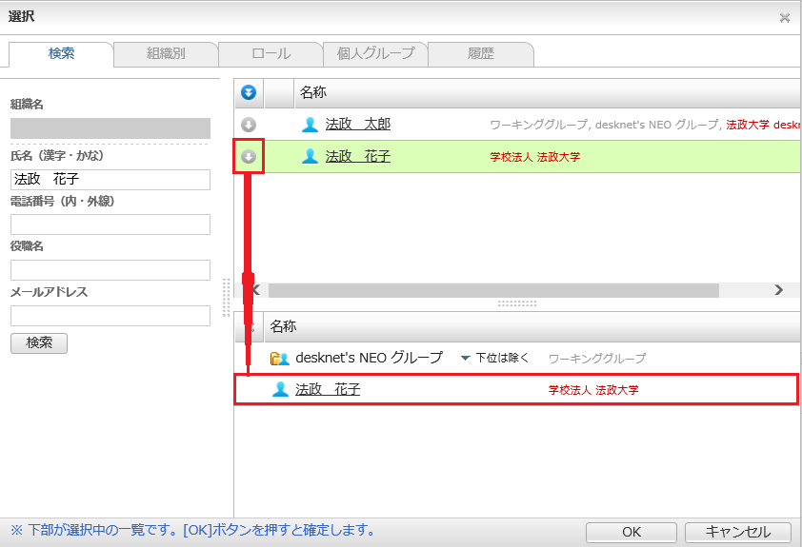802x547 pixels.
Task: Switch to the 検索 tab
Action: [x=61, y=53]
